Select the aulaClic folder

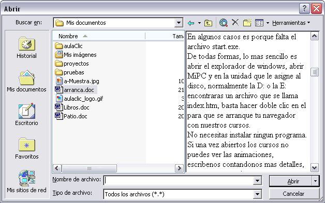[x=69, y=46]
